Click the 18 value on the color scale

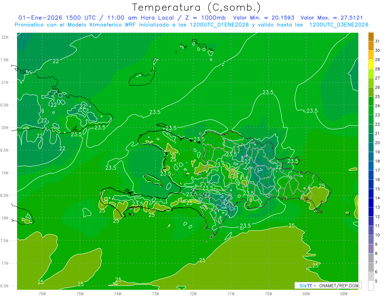(x=378, y=161)
